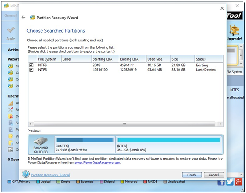Viewport: 246px width, 193px height.
Task: Select the 'Existing' status cell
Action: click(202, 65)
